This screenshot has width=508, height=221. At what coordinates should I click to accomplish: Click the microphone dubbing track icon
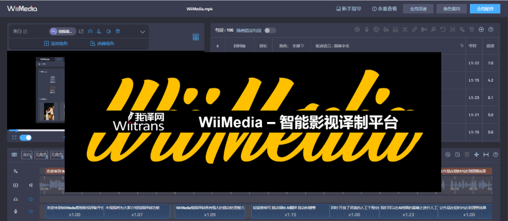click(x=15, y=211)
